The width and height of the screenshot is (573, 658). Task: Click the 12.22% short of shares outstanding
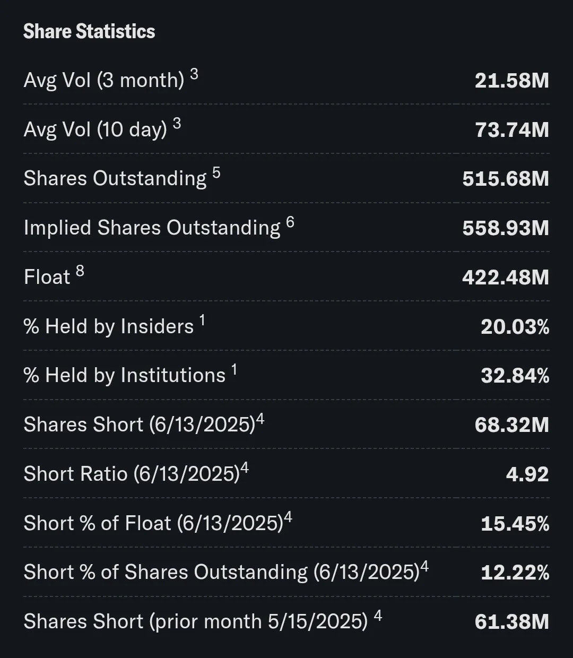515,573
